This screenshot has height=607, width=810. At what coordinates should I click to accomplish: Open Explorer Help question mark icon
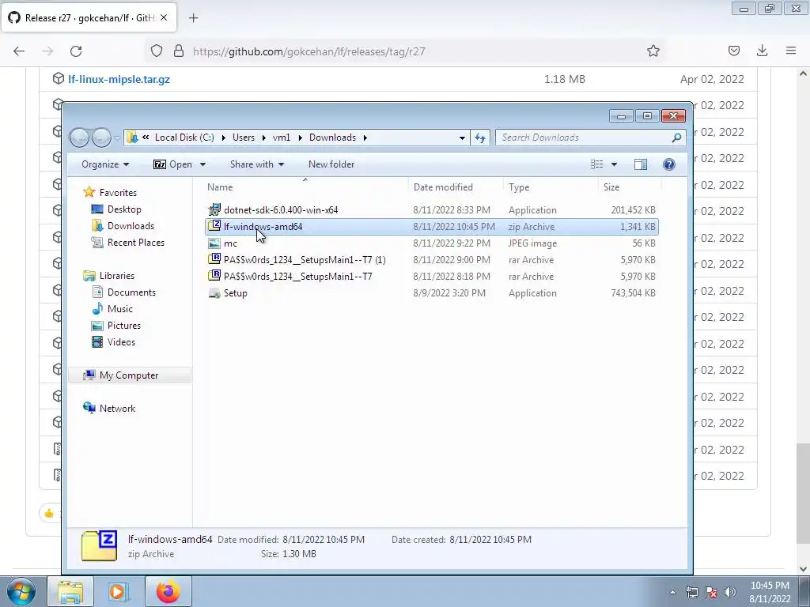[669, 164]
